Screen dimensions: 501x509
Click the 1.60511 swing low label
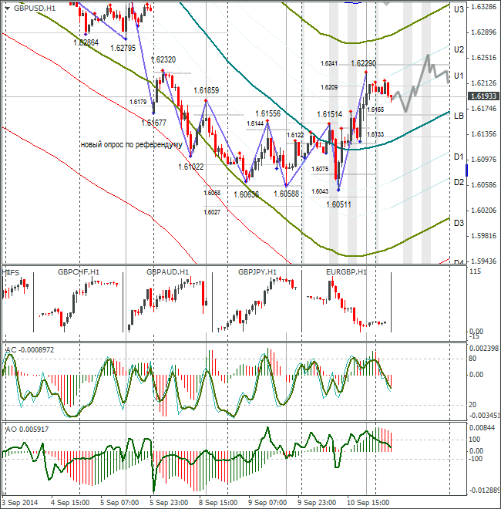point(338,205)
